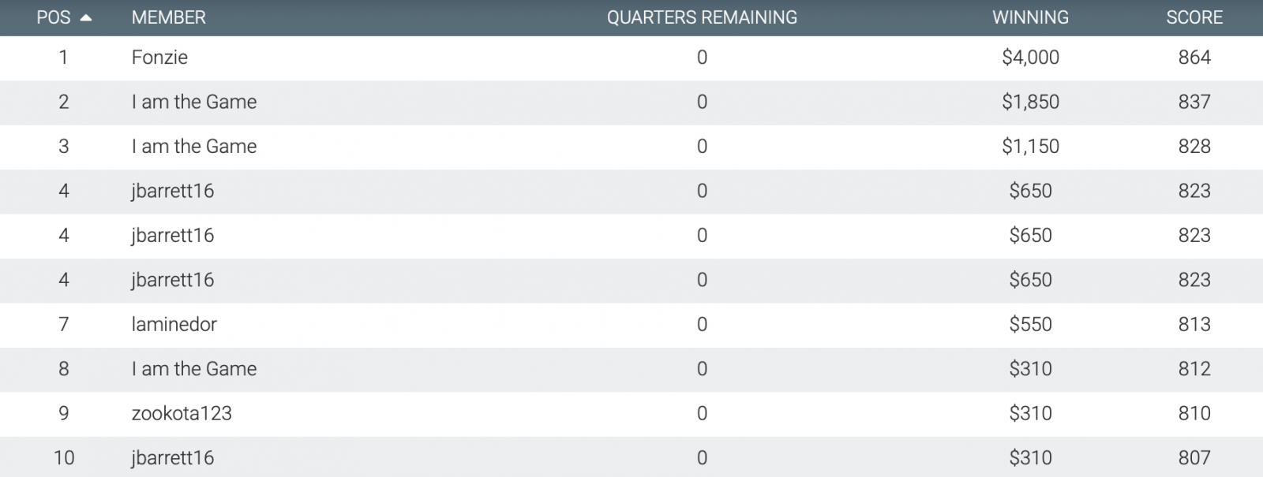Click the 864 score value
The height and width of the screenshot is (477, 1263).
(1194, 58)
